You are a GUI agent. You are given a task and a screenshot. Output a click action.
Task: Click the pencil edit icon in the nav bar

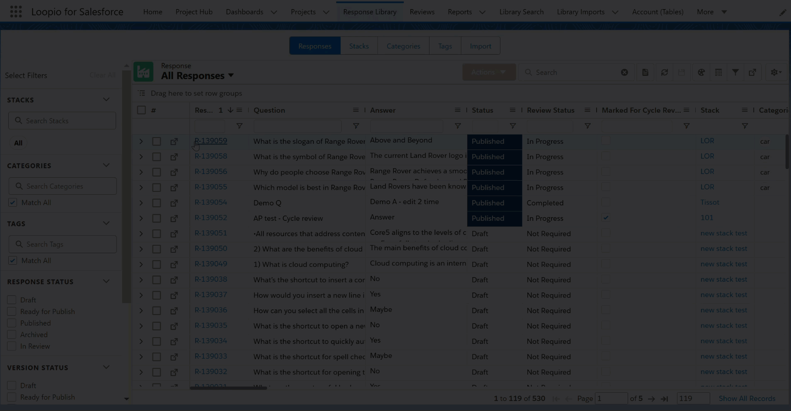pyautogui.click(x=782, y=12)
